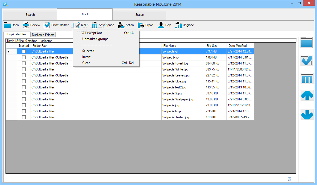
Task: Switch to the Status tab
Action: tap(139, 14)
